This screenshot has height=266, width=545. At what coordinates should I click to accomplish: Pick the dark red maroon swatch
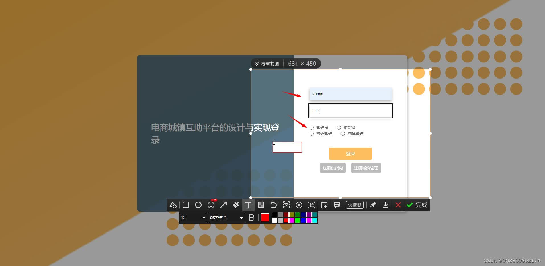[286, 215]
